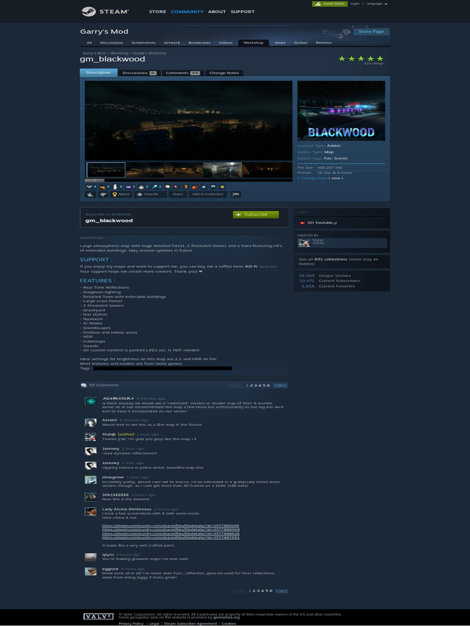Switch to the Screenshots hub tab
The width and height of the screenshot is (470, 626).
pyautogui.click(x=143, y=43)
